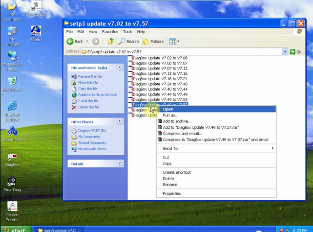
Task: Go to Diagbox V7.57 (E:) drive
Action: tap(92, 131)
